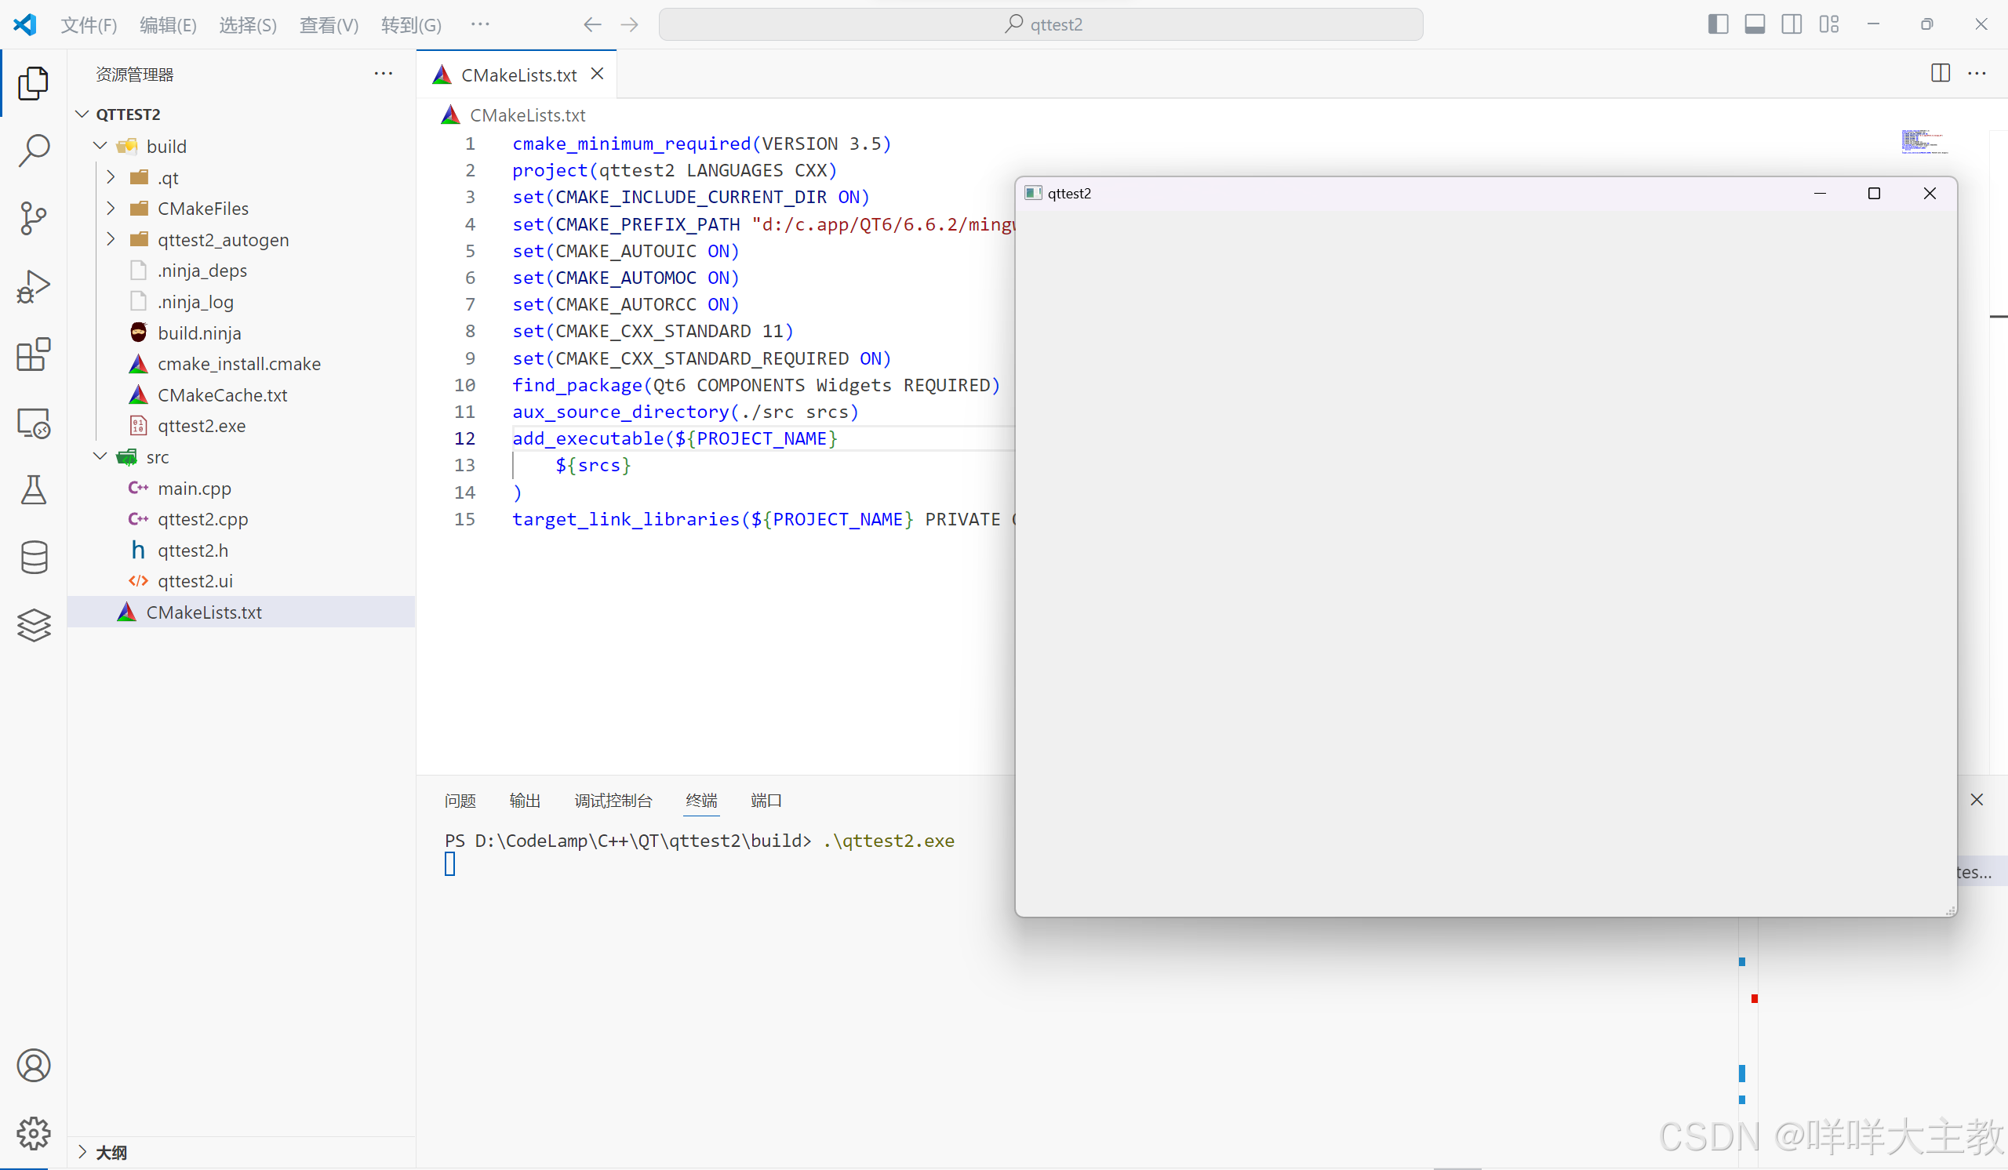Open the Accounts menu icon

click(x=34, y=1066)
